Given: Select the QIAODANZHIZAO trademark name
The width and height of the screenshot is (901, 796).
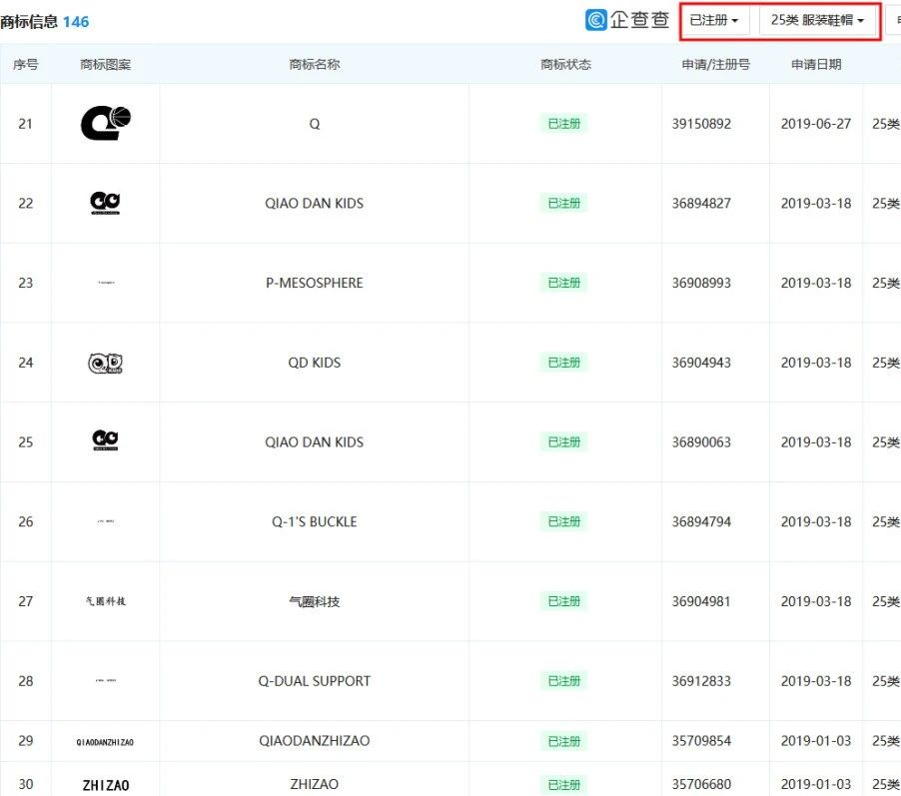Looking at the screenshot, I should click(x=315, y=741).
